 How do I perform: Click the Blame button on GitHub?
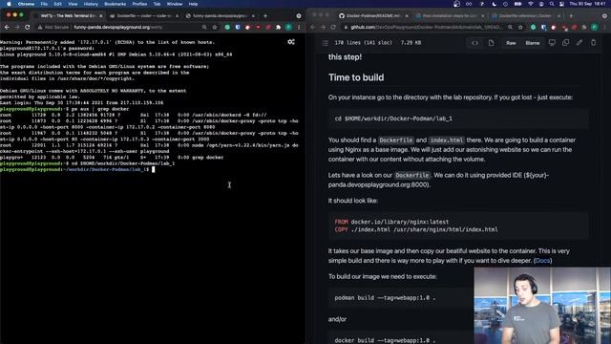(533, 43)
